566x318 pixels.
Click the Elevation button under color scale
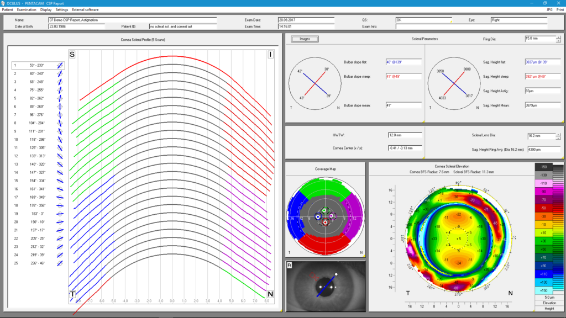point(549,303)
